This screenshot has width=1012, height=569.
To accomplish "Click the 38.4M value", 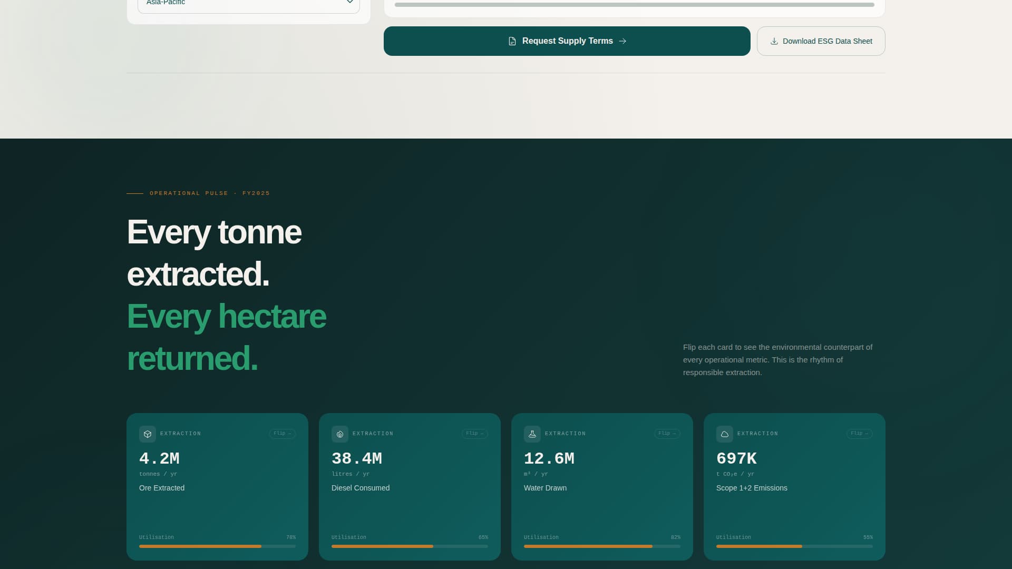I will pyautogui.click(x=357, y=458).
